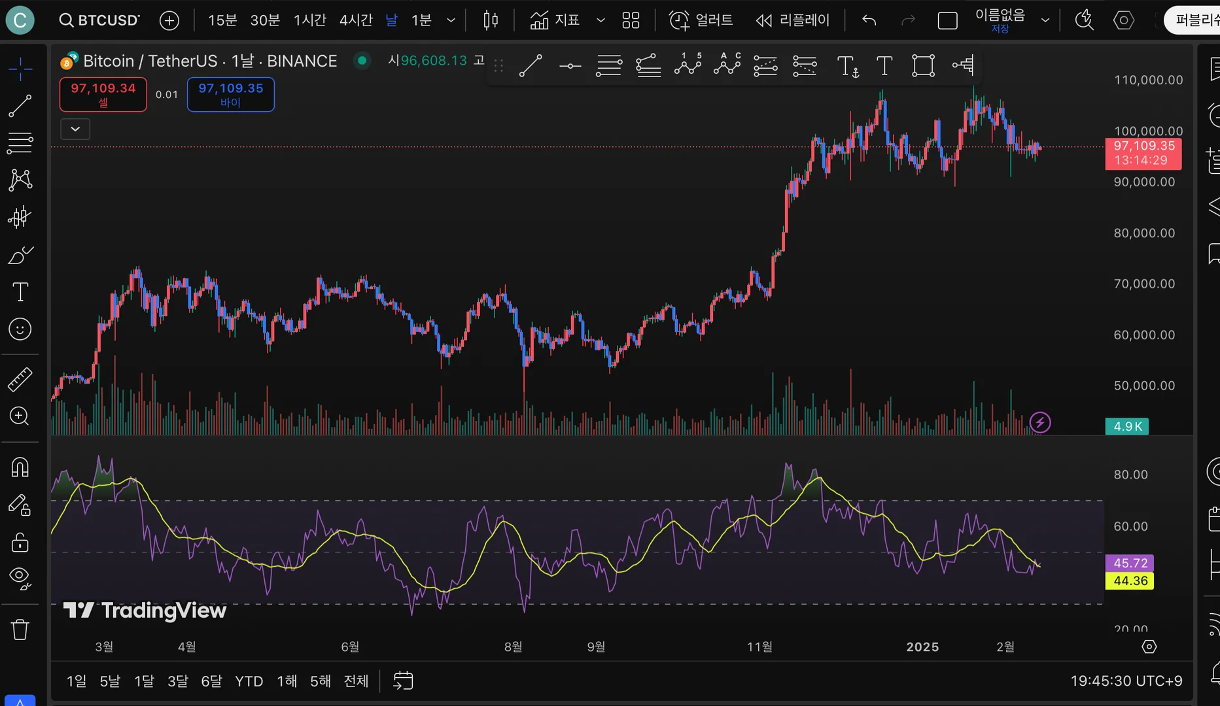Click the blue 97,109.35 buy button
Viewport: 1220px width, 706px height.
point(230,94)
